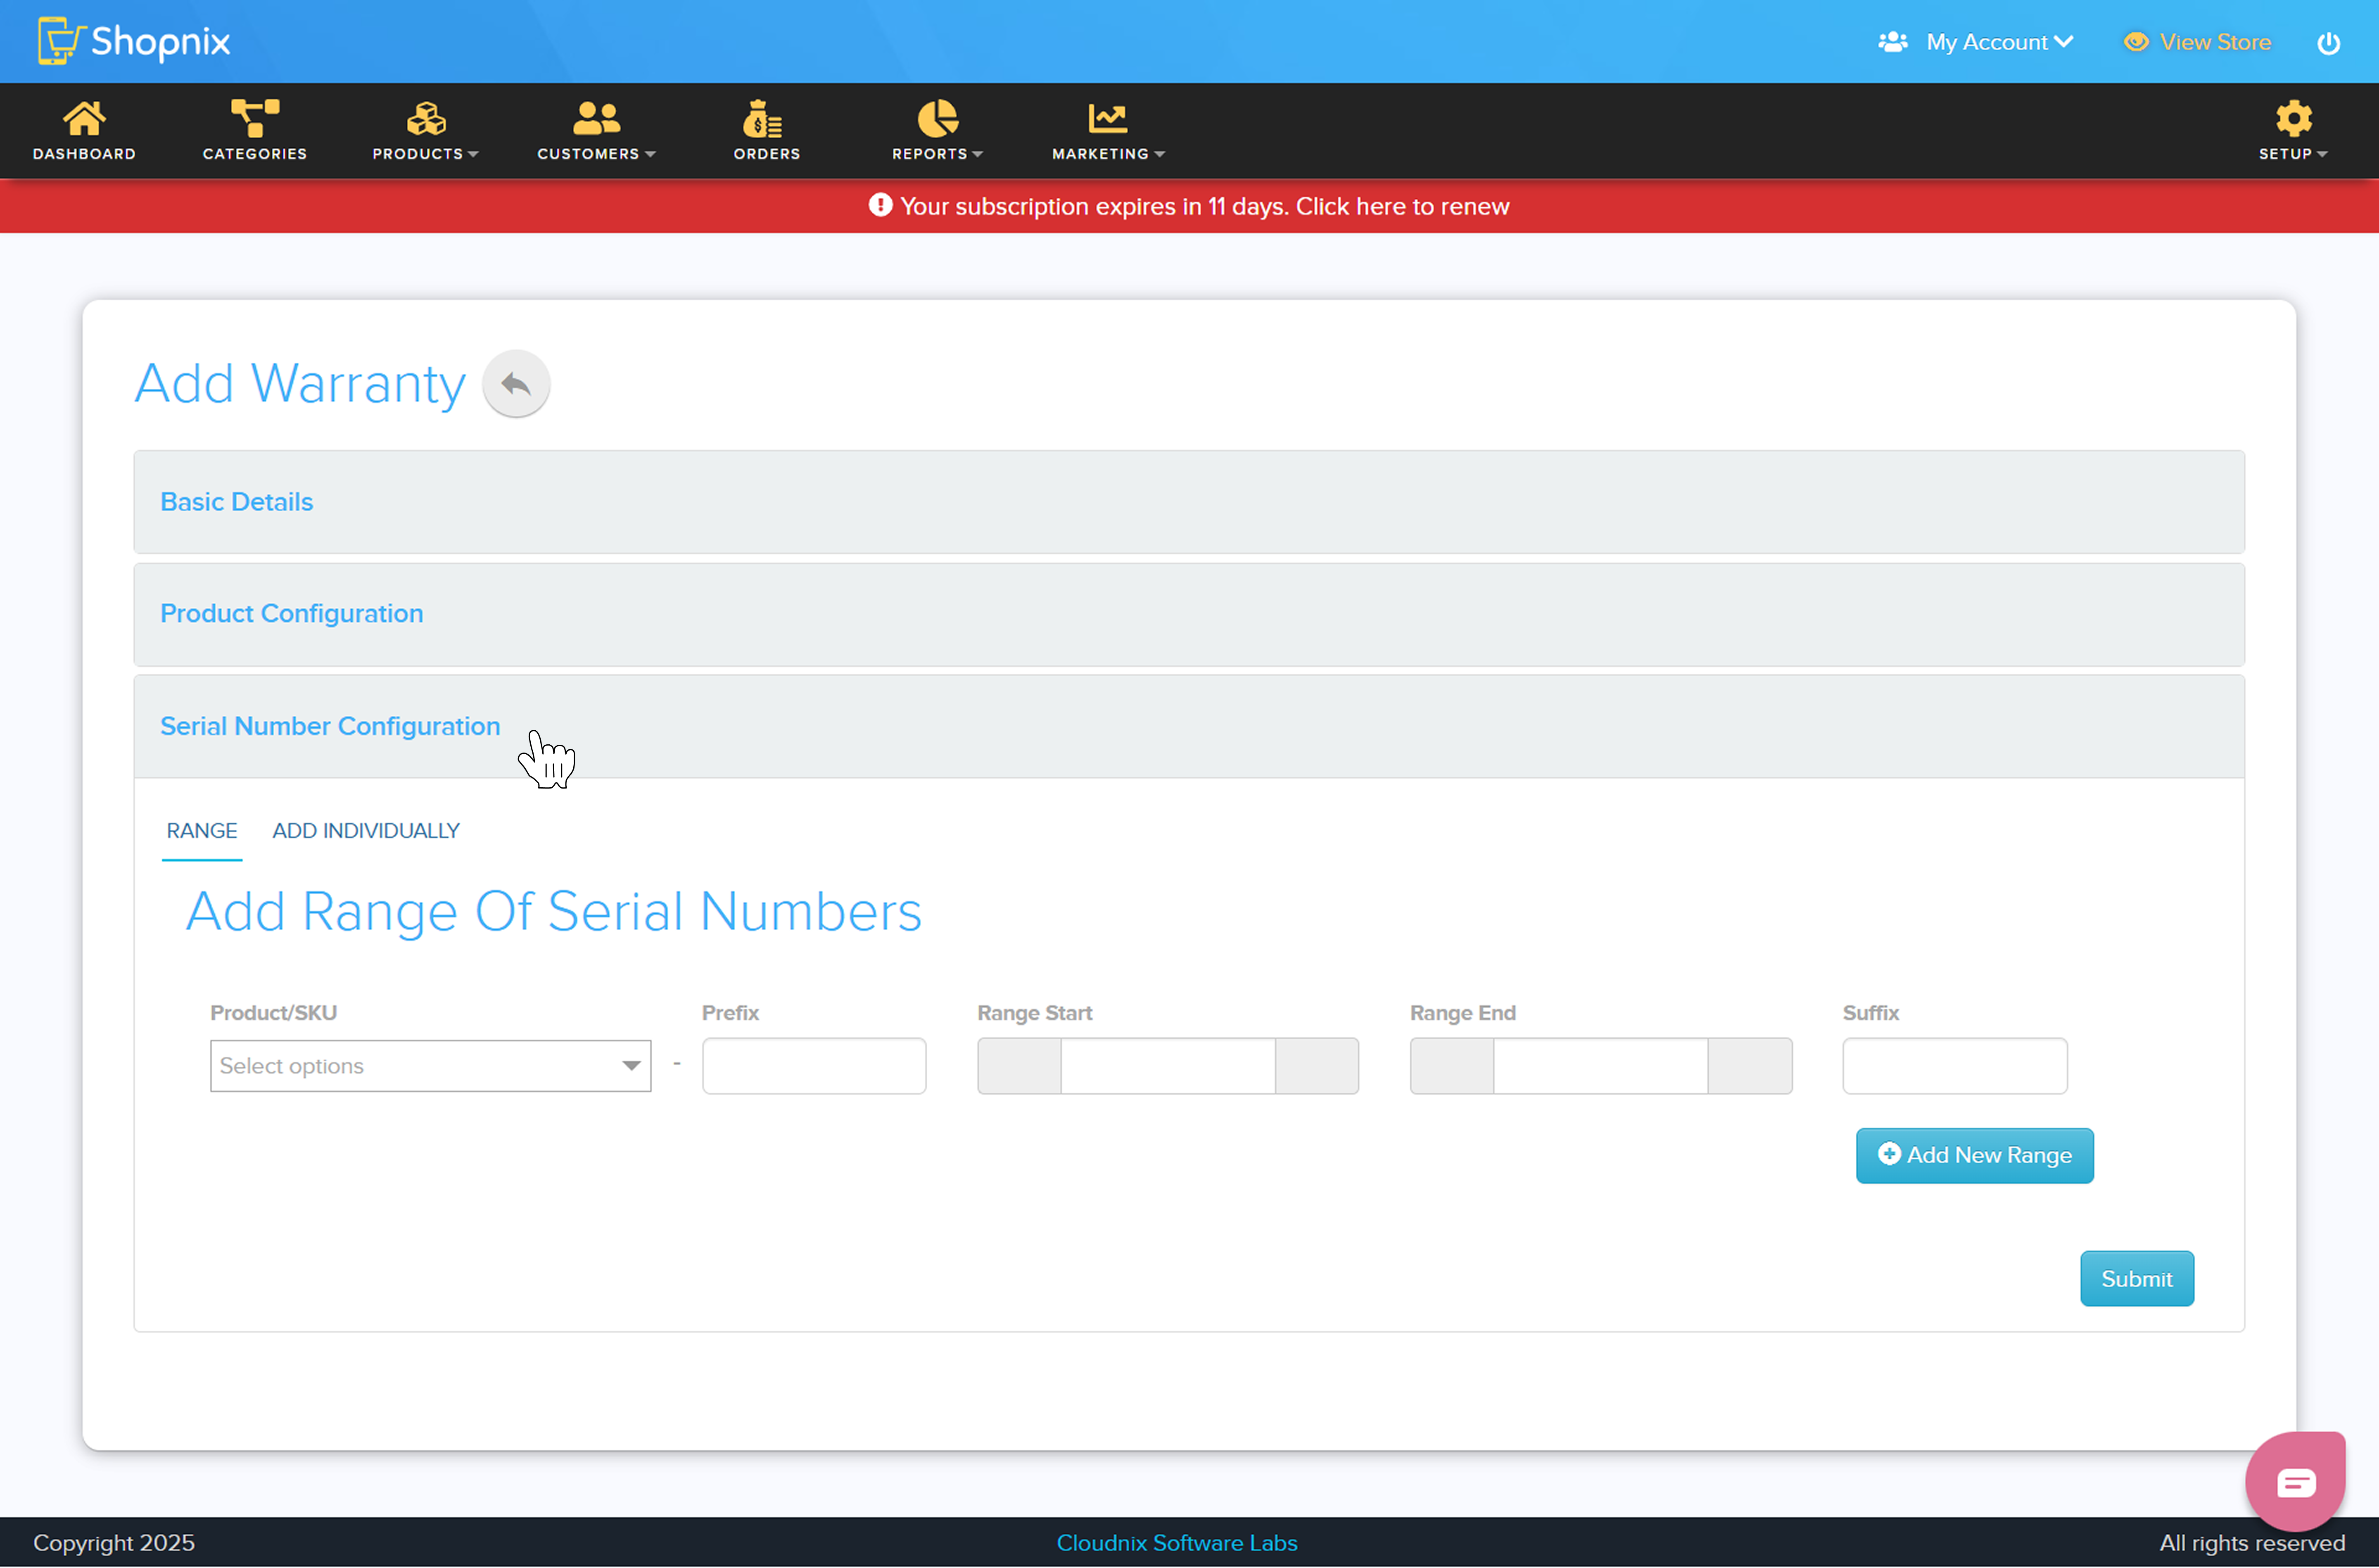The height and width of the screenshot is (1568, 2379).
Task: Click the 'Copyright 2025' footer text
Action: tap(114, 1543)
